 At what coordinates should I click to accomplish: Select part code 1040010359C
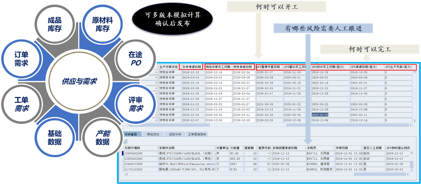[x=141, y=164]
